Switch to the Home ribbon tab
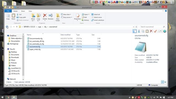 pos(15,11)
